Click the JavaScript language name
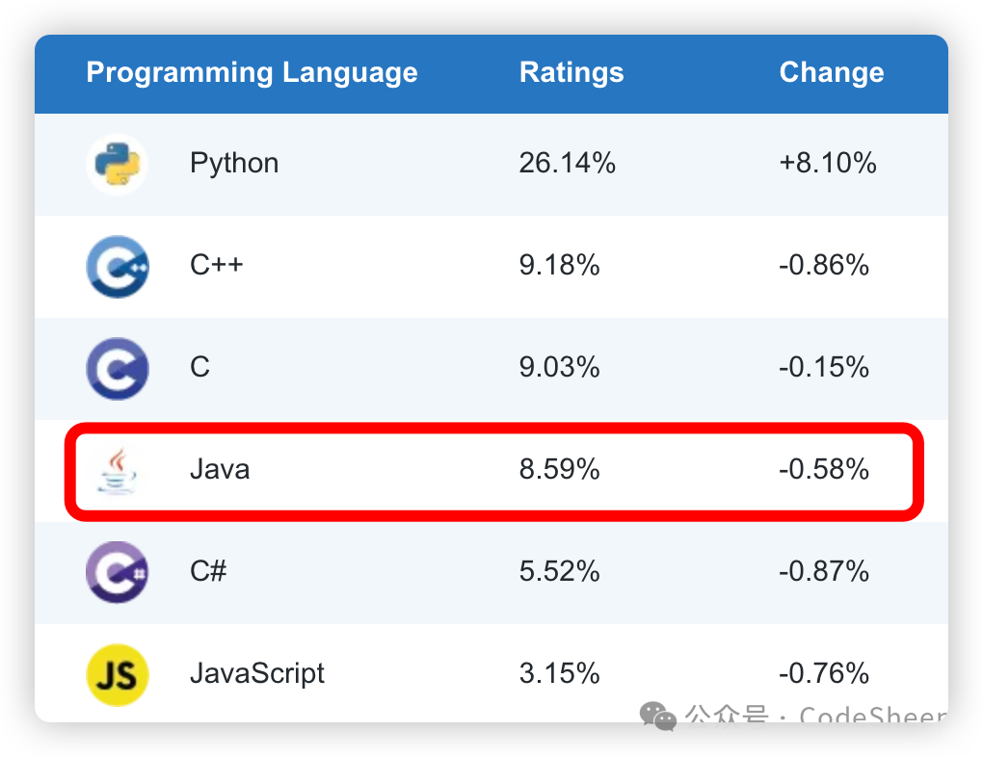Screen dimensions: 983x757 (257, 673)
